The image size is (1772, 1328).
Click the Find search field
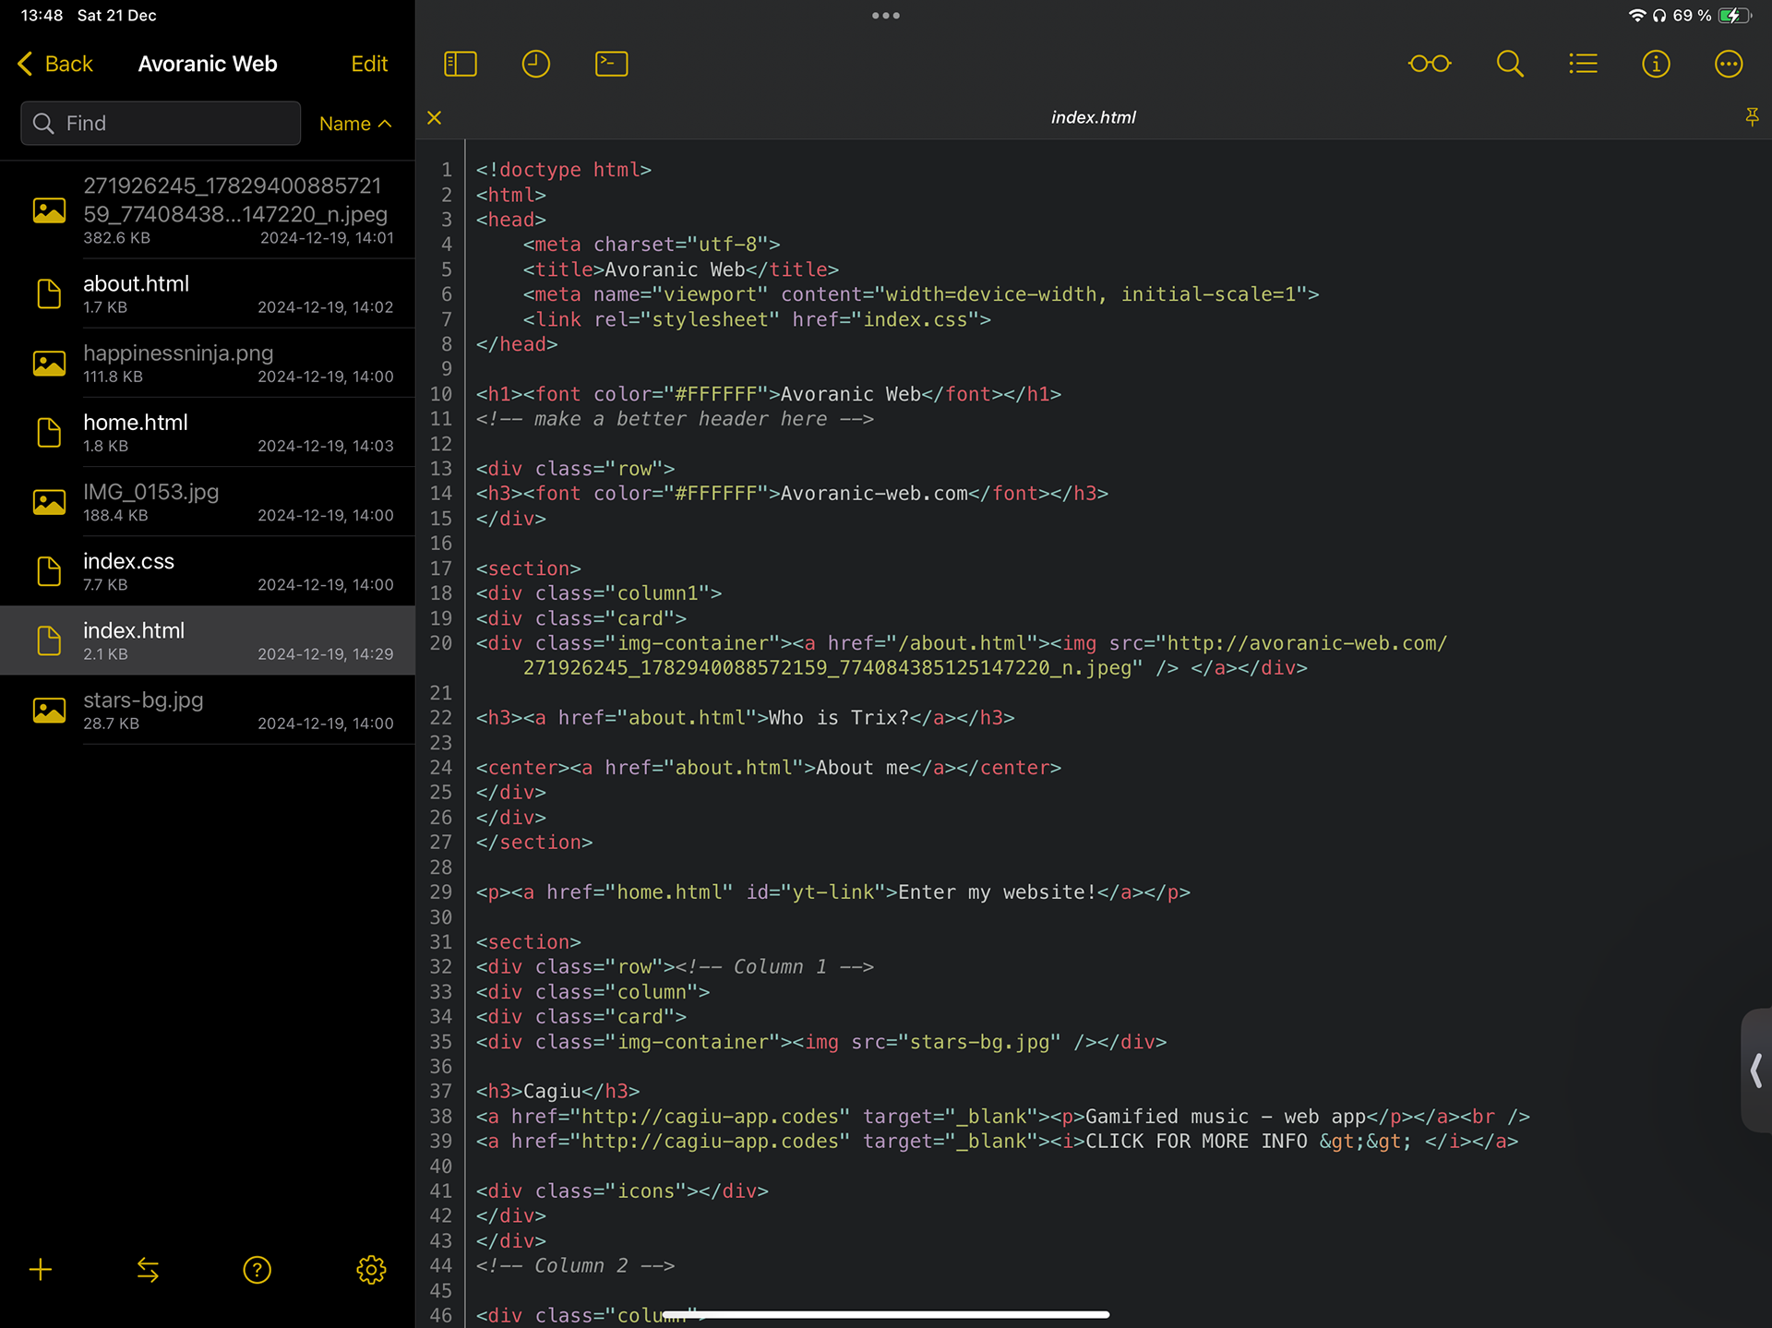point(162,124)
